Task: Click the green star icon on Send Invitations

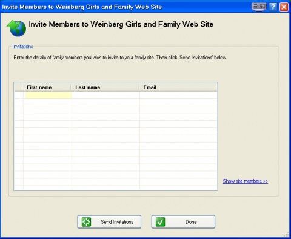Action: (86, 222)
